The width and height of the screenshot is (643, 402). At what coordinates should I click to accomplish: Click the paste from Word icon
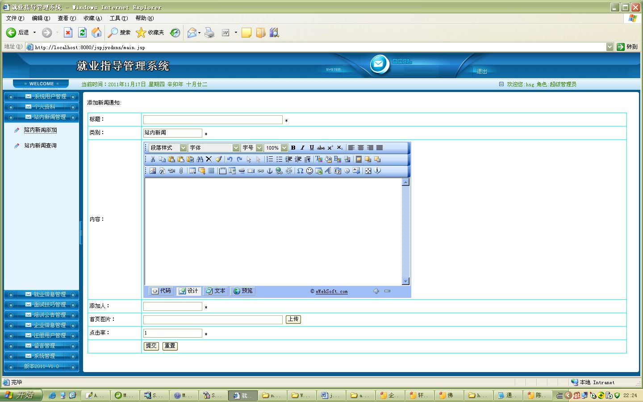click(x=190, y=159)
